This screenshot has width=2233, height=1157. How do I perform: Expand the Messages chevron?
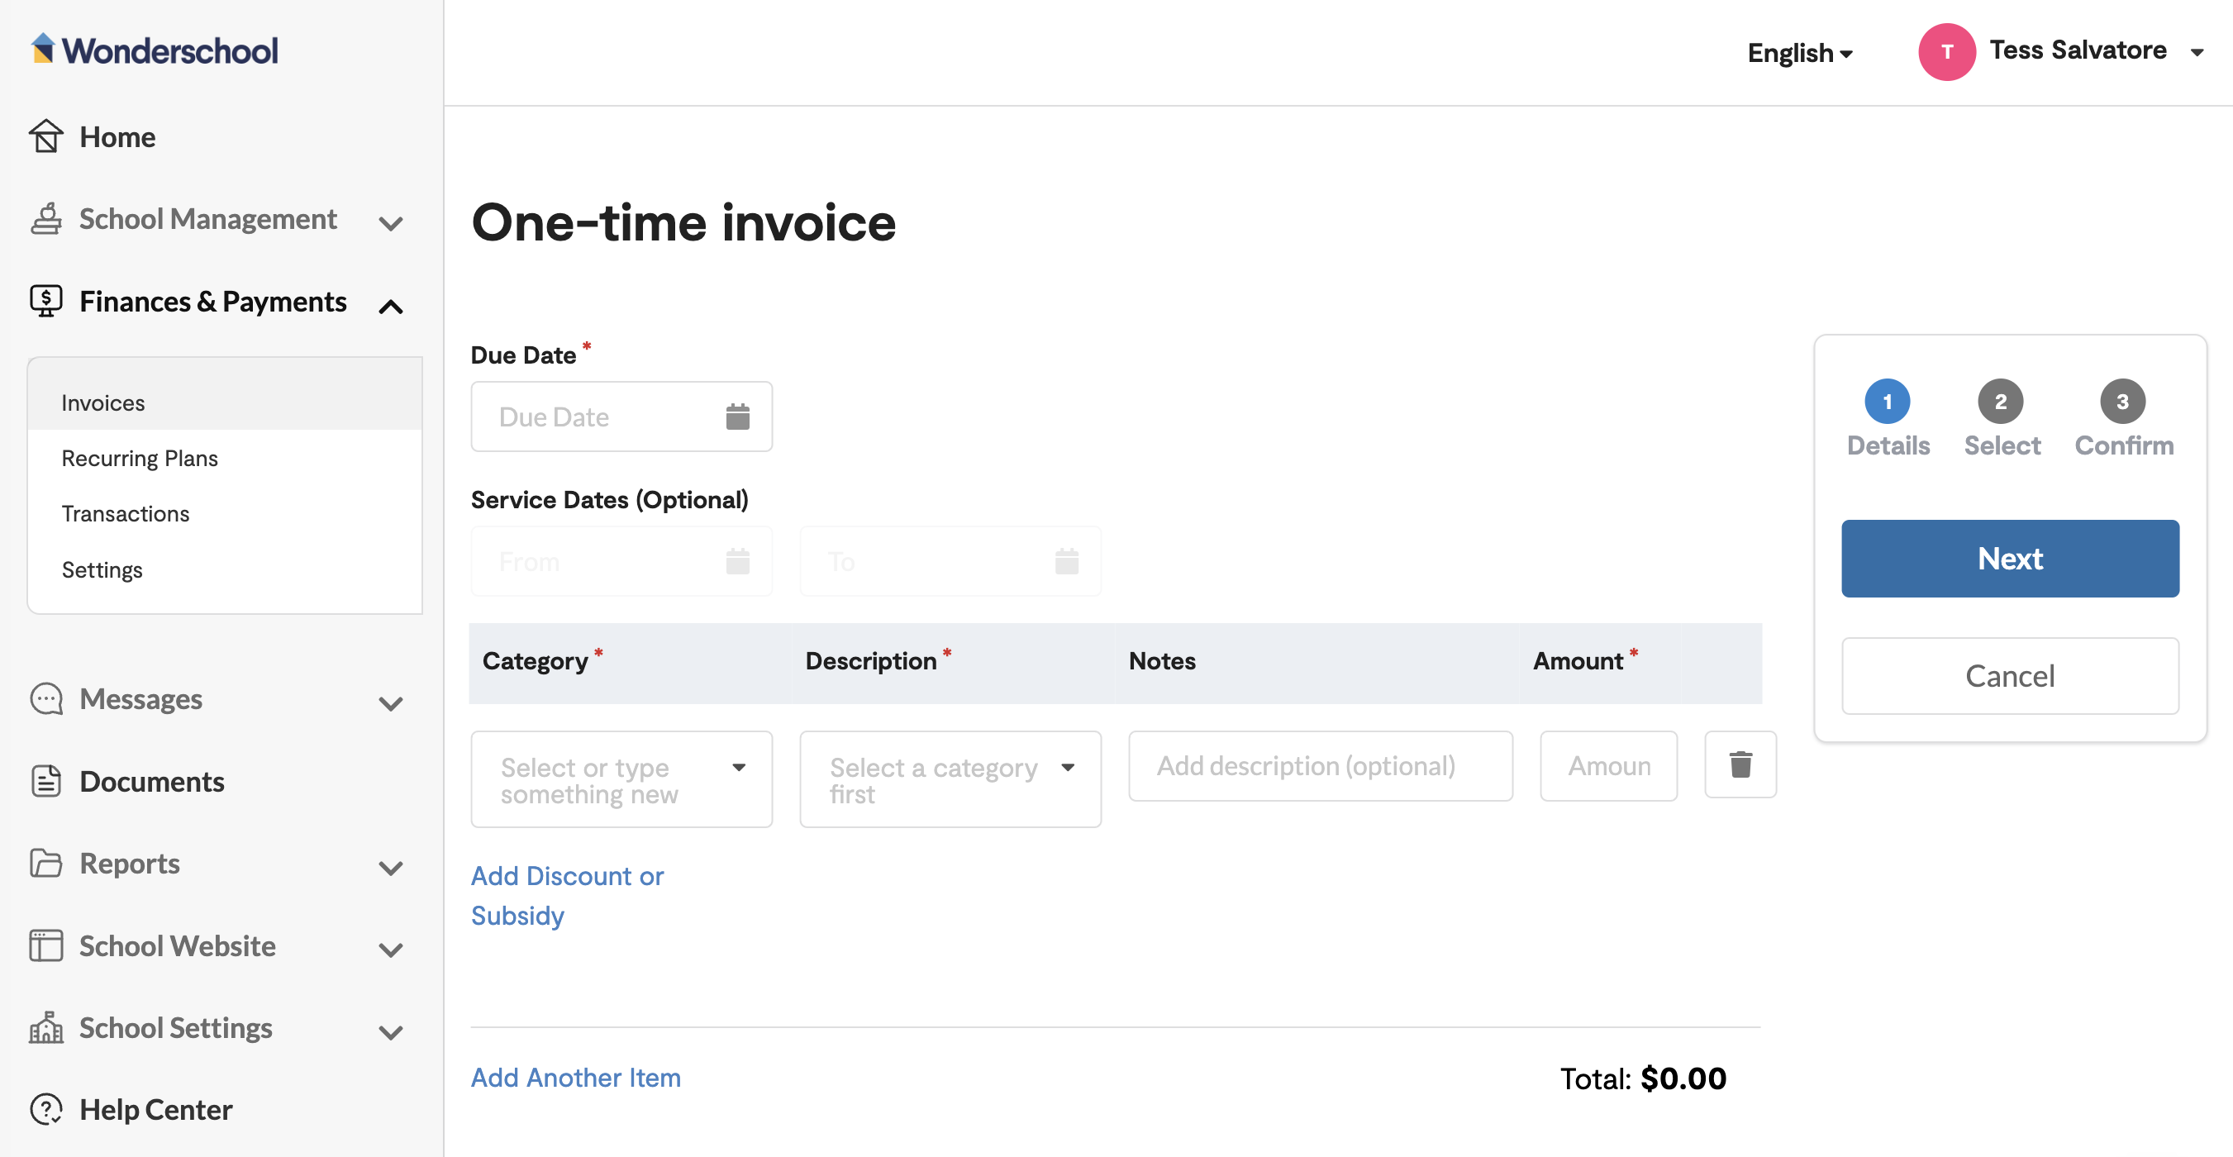(x=391, y=704)
